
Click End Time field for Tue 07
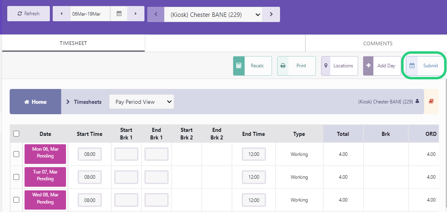click(254, 177)
